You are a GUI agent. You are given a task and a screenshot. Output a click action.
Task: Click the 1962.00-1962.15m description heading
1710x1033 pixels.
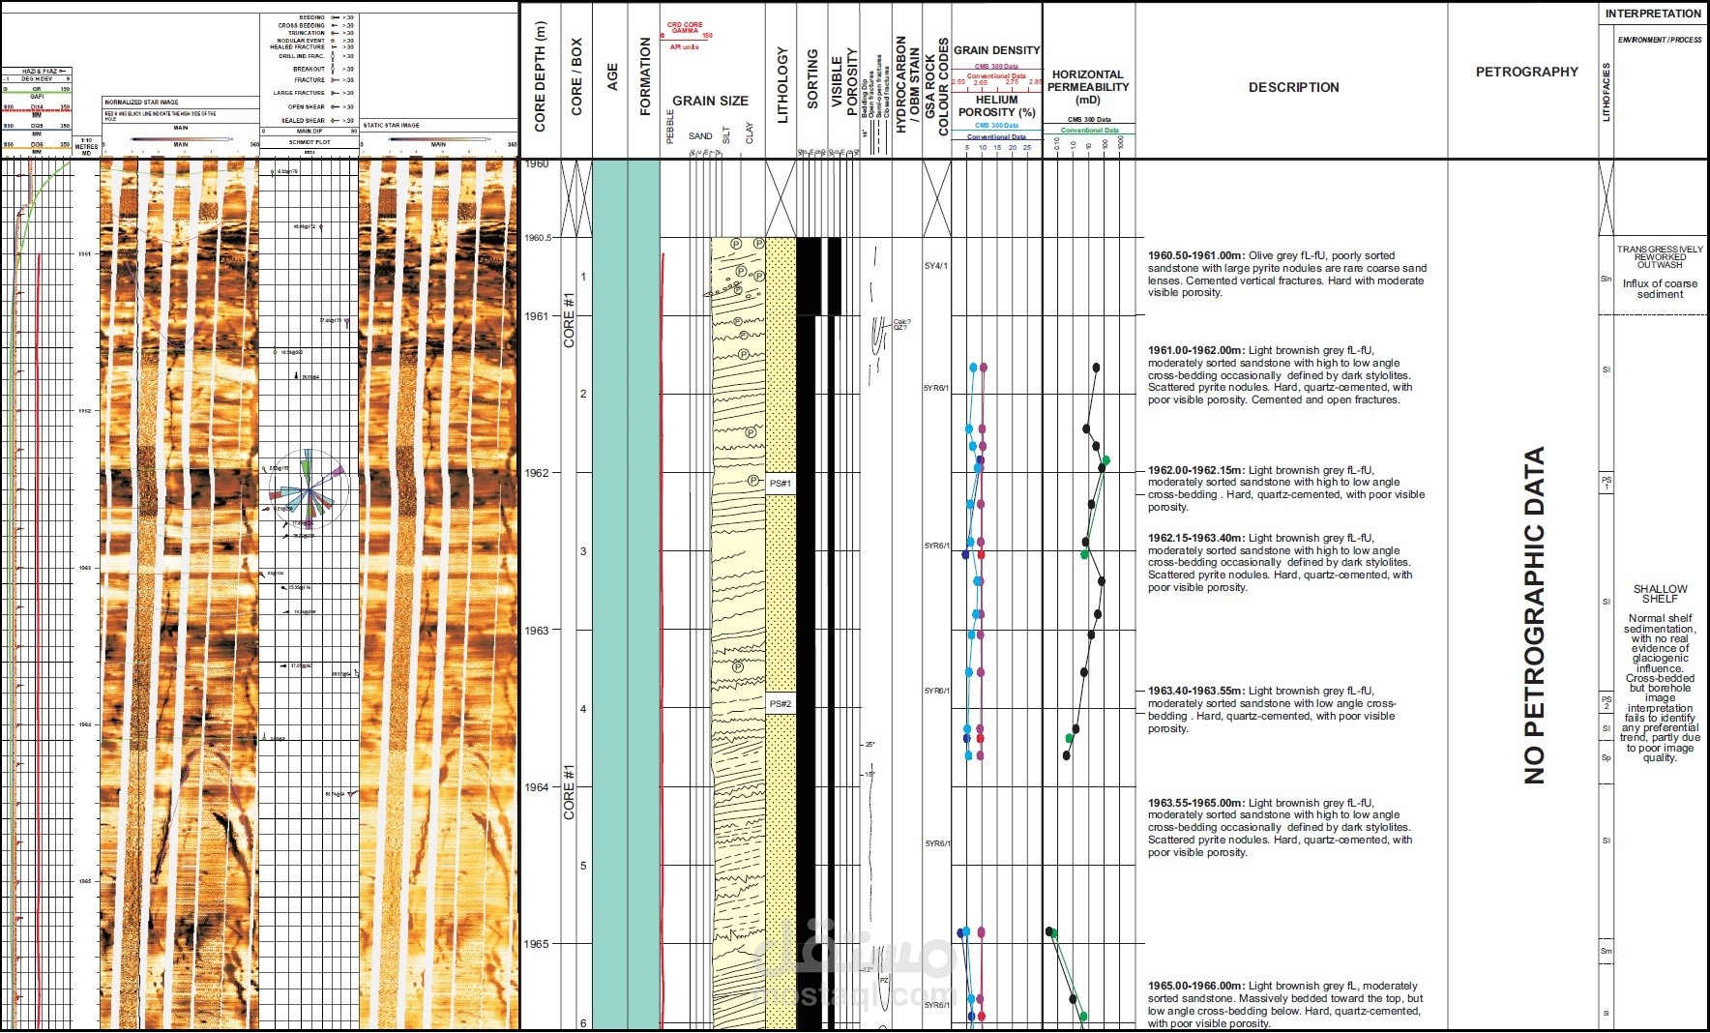[1195, 470]
